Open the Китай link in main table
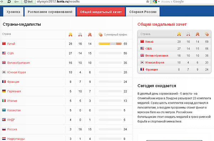This screenshot has height=141, width=214. [11, 44]
